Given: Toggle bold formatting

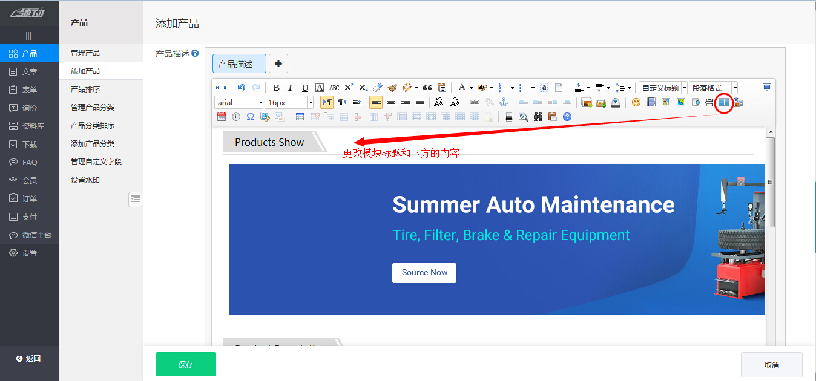Looking at the screenshot, I should point(276,88).
